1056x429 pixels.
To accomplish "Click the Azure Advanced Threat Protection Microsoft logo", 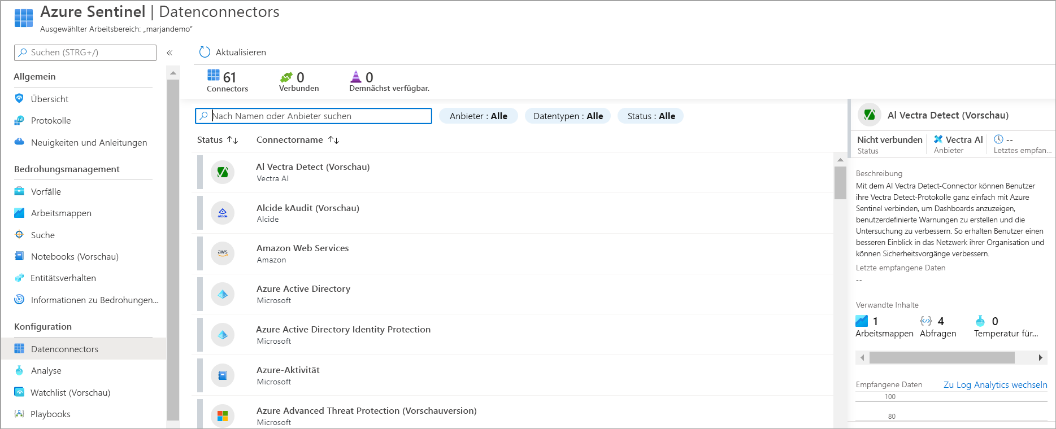I will coord(223,416).
